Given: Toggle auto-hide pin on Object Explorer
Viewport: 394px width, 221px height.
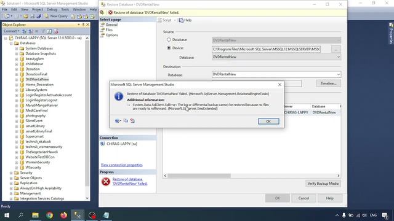Looking at the screenshot, I should pyautogui.click(x=83, y=25).
